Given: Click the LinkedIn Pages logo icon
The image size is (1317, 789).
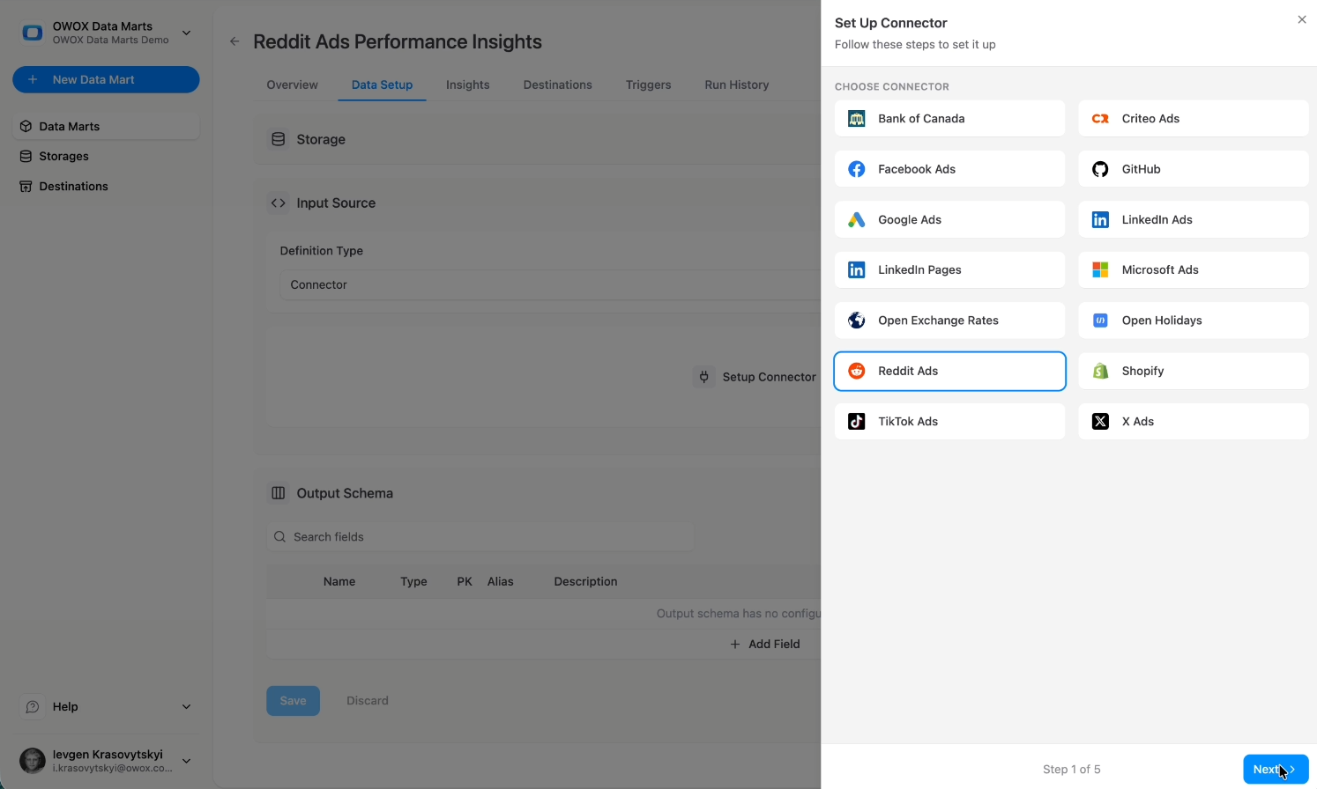Looking at the screenshot, I should pos(856,270).
